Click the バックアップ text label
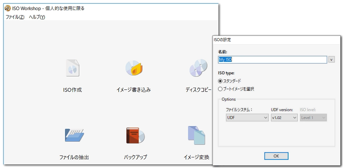Image resolution: width=343 pixels, height=168 pixels. pyautogui.click(x=135, y=157)
